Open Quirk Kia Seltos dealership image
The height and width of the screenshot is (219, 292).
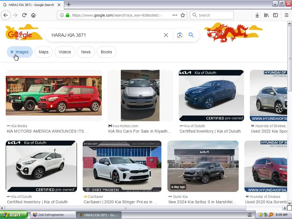click(203, 166)
